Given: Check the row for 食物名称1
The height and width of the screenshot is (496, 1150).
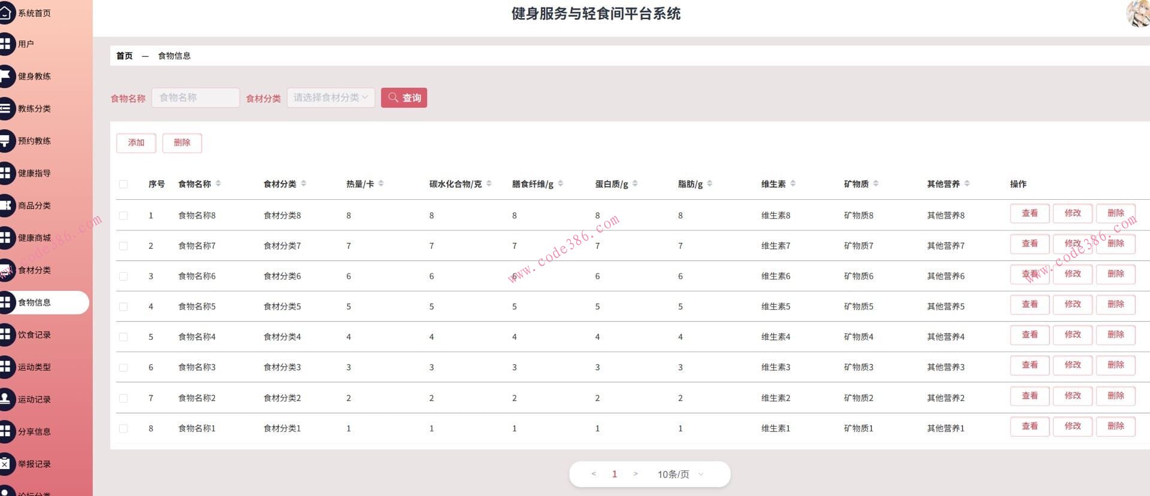Looking at the screenshot, I should pos(123,428).
